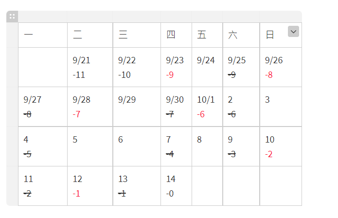Viewport: 338px width, 218px height.
Task: Click the cell containing 5
Action: [x=90, y=146]
